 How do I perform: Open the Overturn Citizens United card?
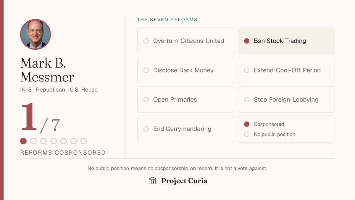[x=186, y=41]
